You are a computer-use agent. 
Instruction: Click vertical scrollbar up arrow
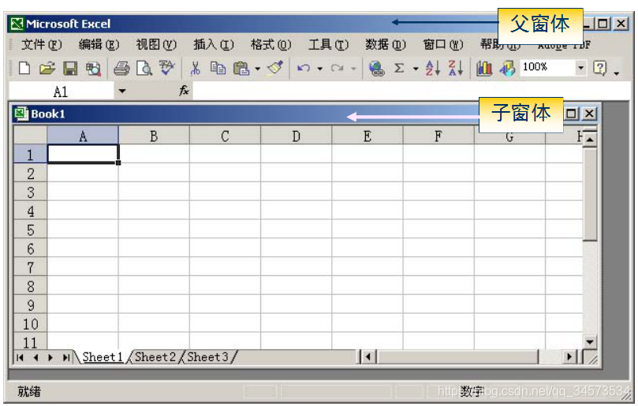coord(590,140)
